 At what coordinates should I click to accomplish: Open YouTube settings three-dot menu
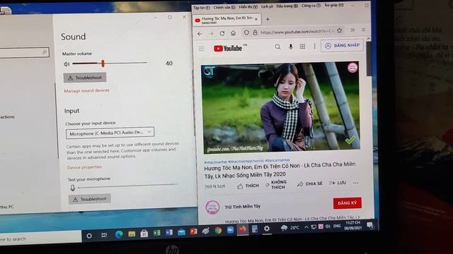[x=314, y=46]
